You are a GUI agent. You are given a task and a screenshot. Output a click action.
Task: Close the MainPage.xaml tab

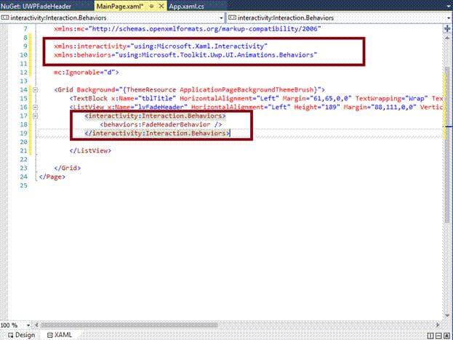coord(161,6)
